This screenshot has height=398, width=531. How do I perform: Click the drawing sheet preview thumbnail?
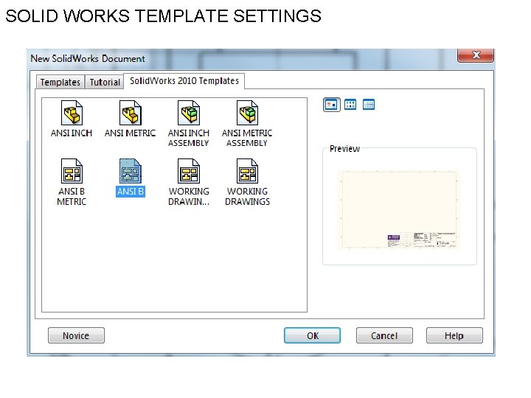point(399,210)
